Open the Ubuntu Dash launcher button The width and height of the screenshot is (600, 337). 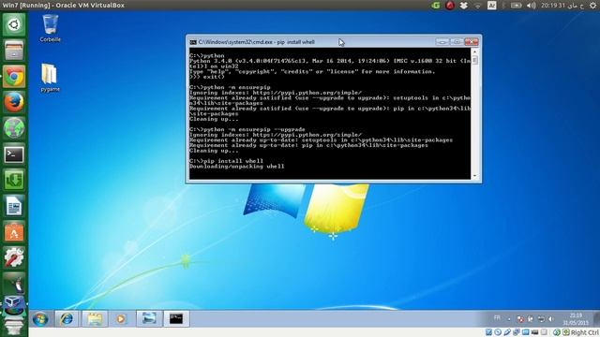click(14, 25)
